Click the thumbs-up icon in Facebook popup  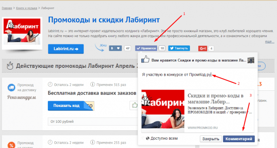pos(145,59)
